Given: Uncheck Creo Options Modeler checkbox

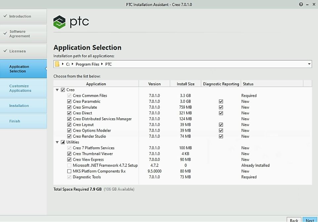Looking at the screenshot, I should coord(69,130).
